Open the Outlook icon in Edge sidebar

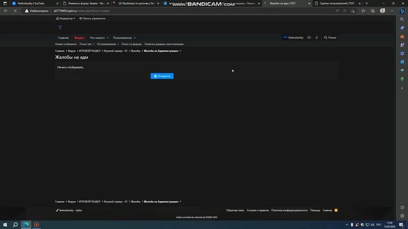coord(402,62)
